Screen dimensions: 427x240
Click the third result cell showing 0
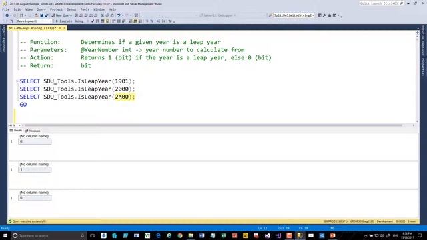click(x=35, y=198)
